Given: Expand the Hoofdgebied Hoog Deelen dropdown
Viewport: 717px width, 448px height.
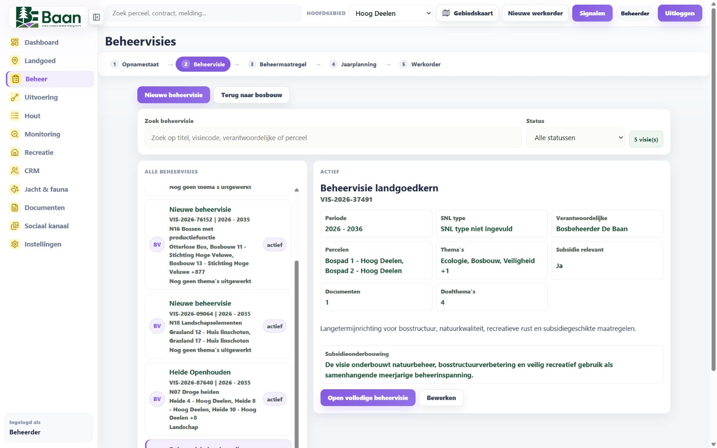Looking at the screenshot, I should pos(392,14).
